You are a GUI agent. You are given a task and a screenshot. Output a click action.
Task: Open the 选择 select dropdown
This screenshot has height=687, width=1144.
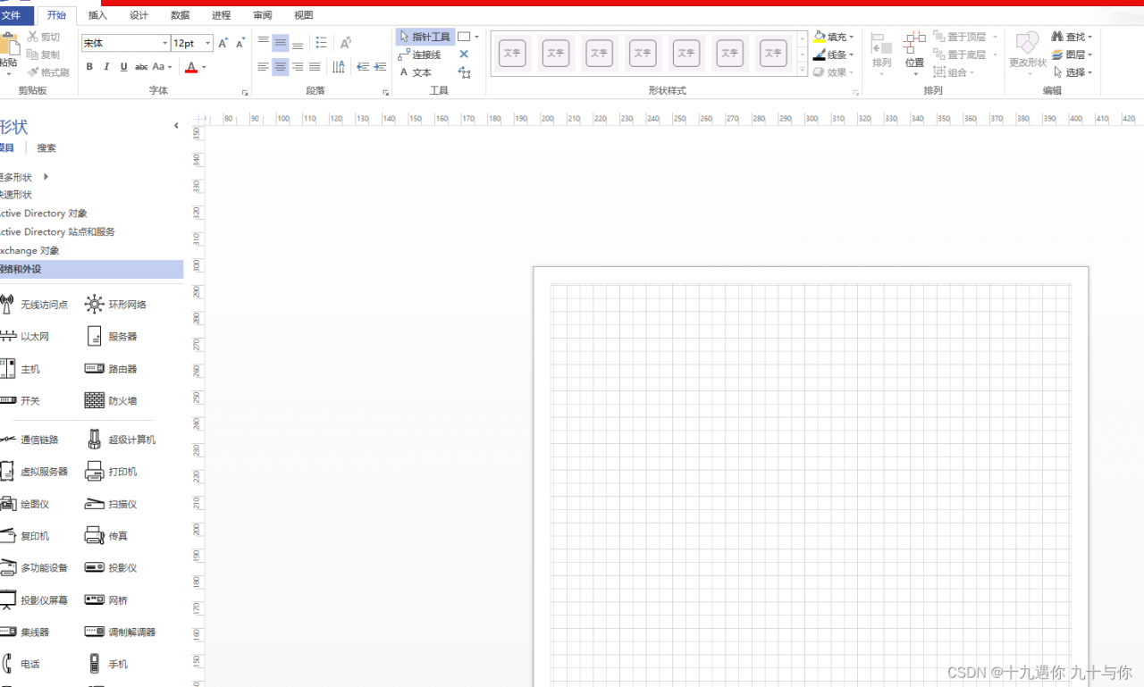(x=1072, y=72)
